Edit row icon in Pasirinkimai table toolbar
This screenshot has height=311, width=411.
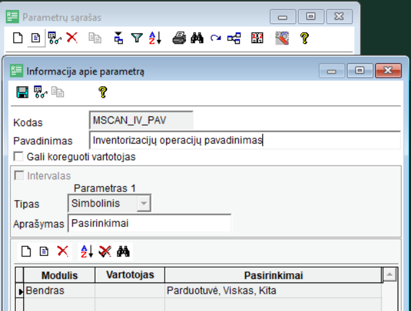pos(44,251)
